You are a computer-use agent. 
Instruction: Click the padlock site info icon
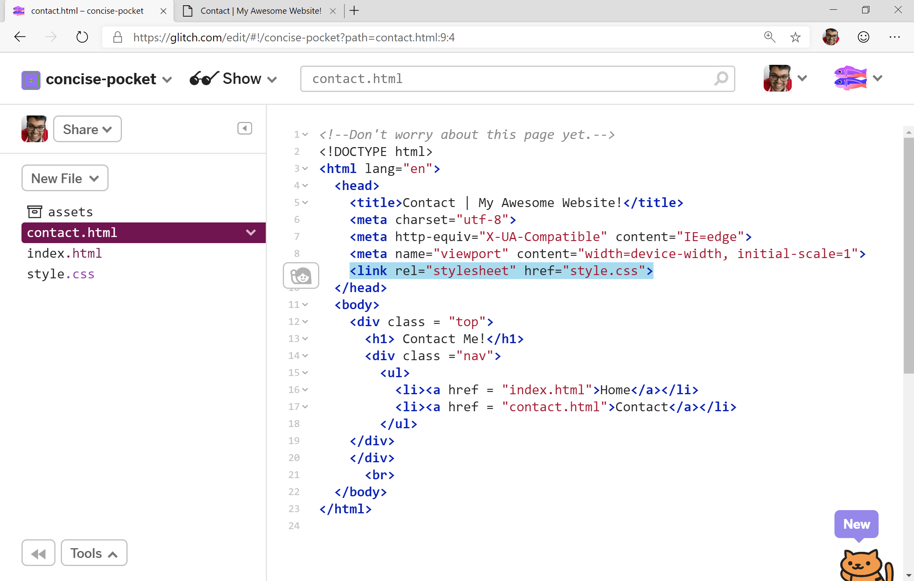117,37
